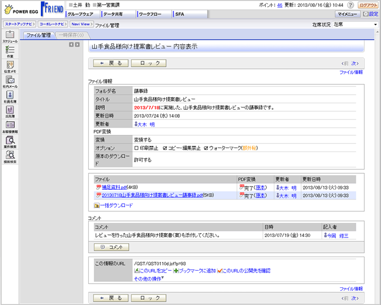Click the top 戻る button
Viewport: 381px width, 305px height.
point(111,63)
